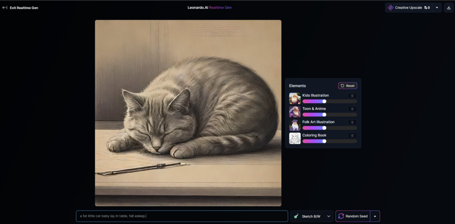Click the Kids Illustration value box
Image resolution: width=455 pixels, height=224 pixels.
point(351,95)
